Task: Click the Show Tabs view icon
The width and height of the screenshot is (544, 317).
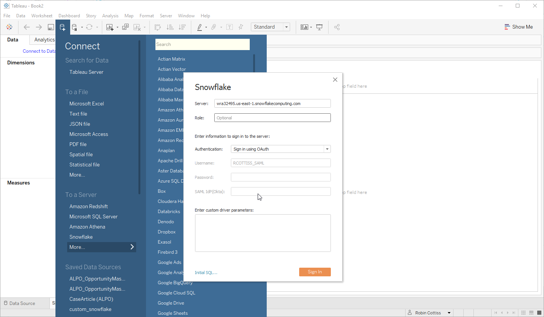Action: [539, 313]
